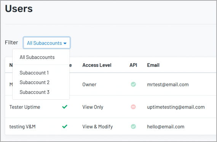The width and height of the screenshot is (217, 142).
Task: Choose Subaccount 2 in the filter menu
Action: point(35,82)
